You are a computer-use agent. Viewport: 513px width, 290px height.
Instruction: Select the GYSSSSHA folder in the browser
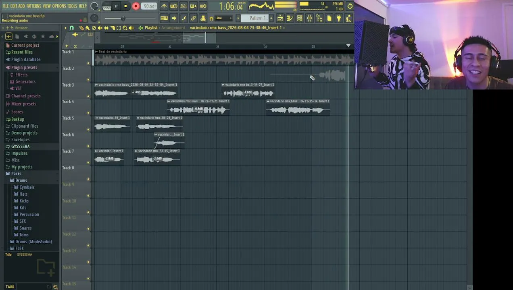point(20,146)
